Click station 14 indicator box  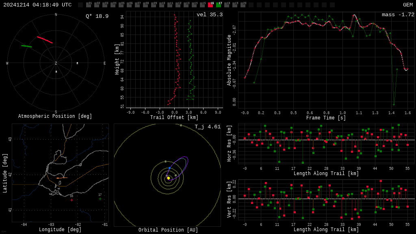point(194,5)
